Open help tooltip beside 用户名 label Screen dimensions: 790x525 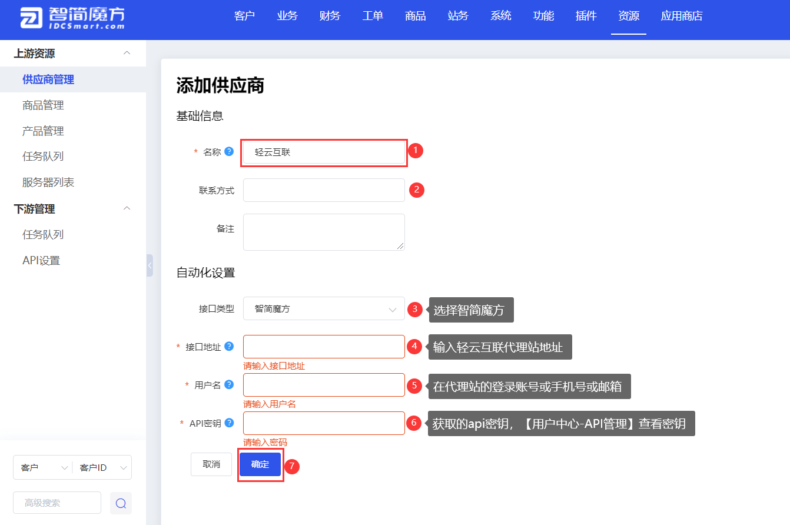tap(229, 384)
